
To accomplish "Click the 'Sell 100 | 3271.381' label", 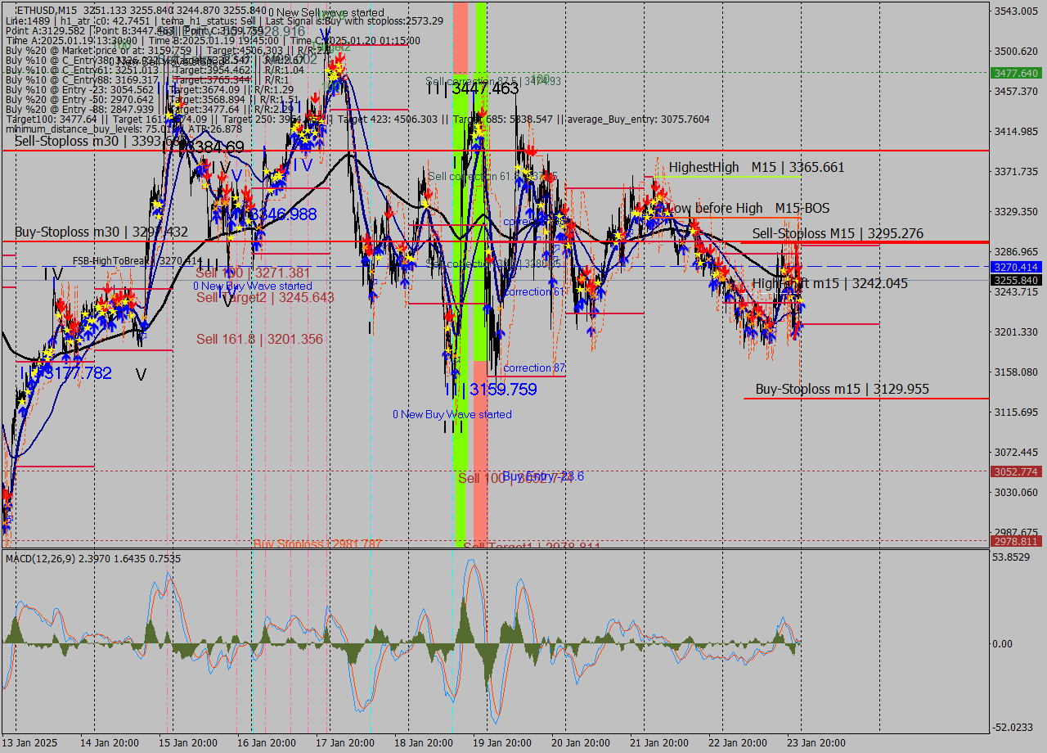I will tap(253, 273).
